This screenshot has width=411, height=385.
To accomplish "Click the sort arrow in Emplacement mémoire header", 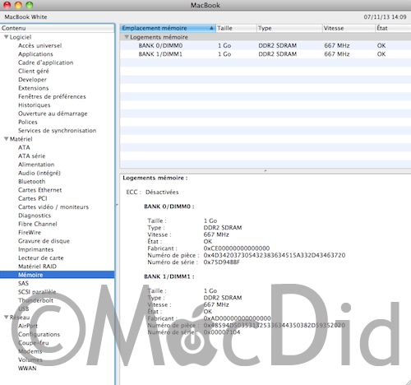I will tap(211, 28).
